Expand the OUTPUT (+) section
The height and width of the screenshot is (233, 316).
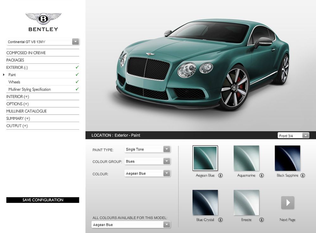pos(17,126)
